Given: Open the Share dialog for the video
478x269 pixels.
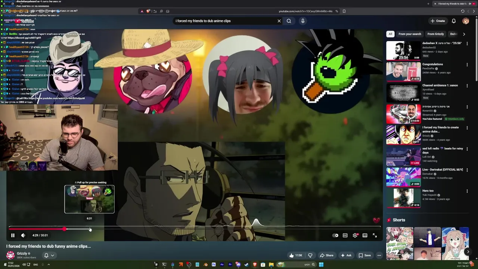Looking at the screenshot, I should point(326,256).
